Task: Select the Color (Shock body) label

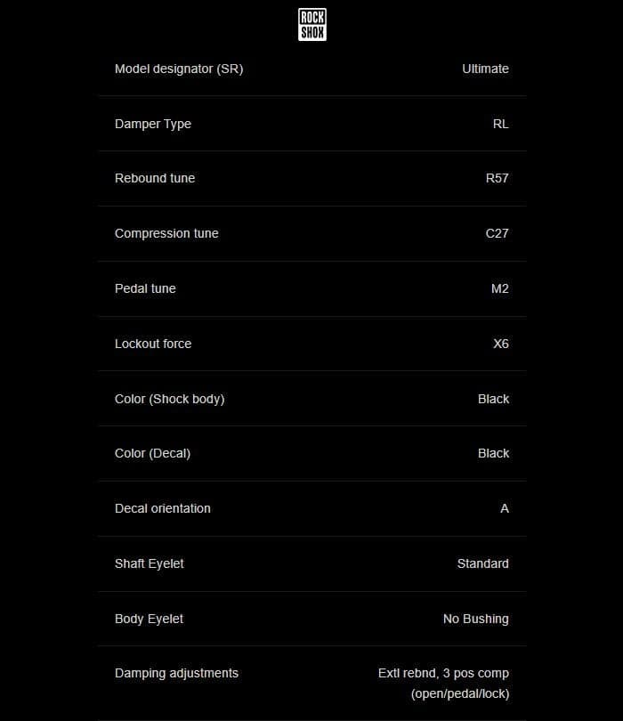Action: click(x=169, y=399)
